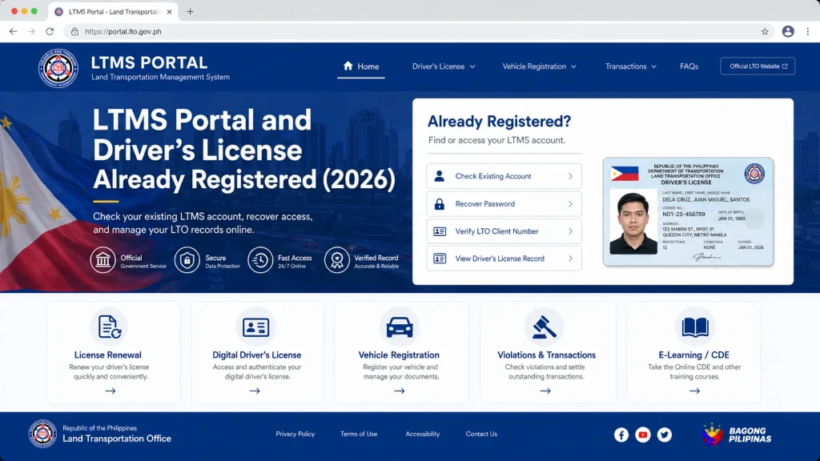Open the Twitter icon in footer
Image resolution: width=820 pixels, height=461 pixels.
664,435
